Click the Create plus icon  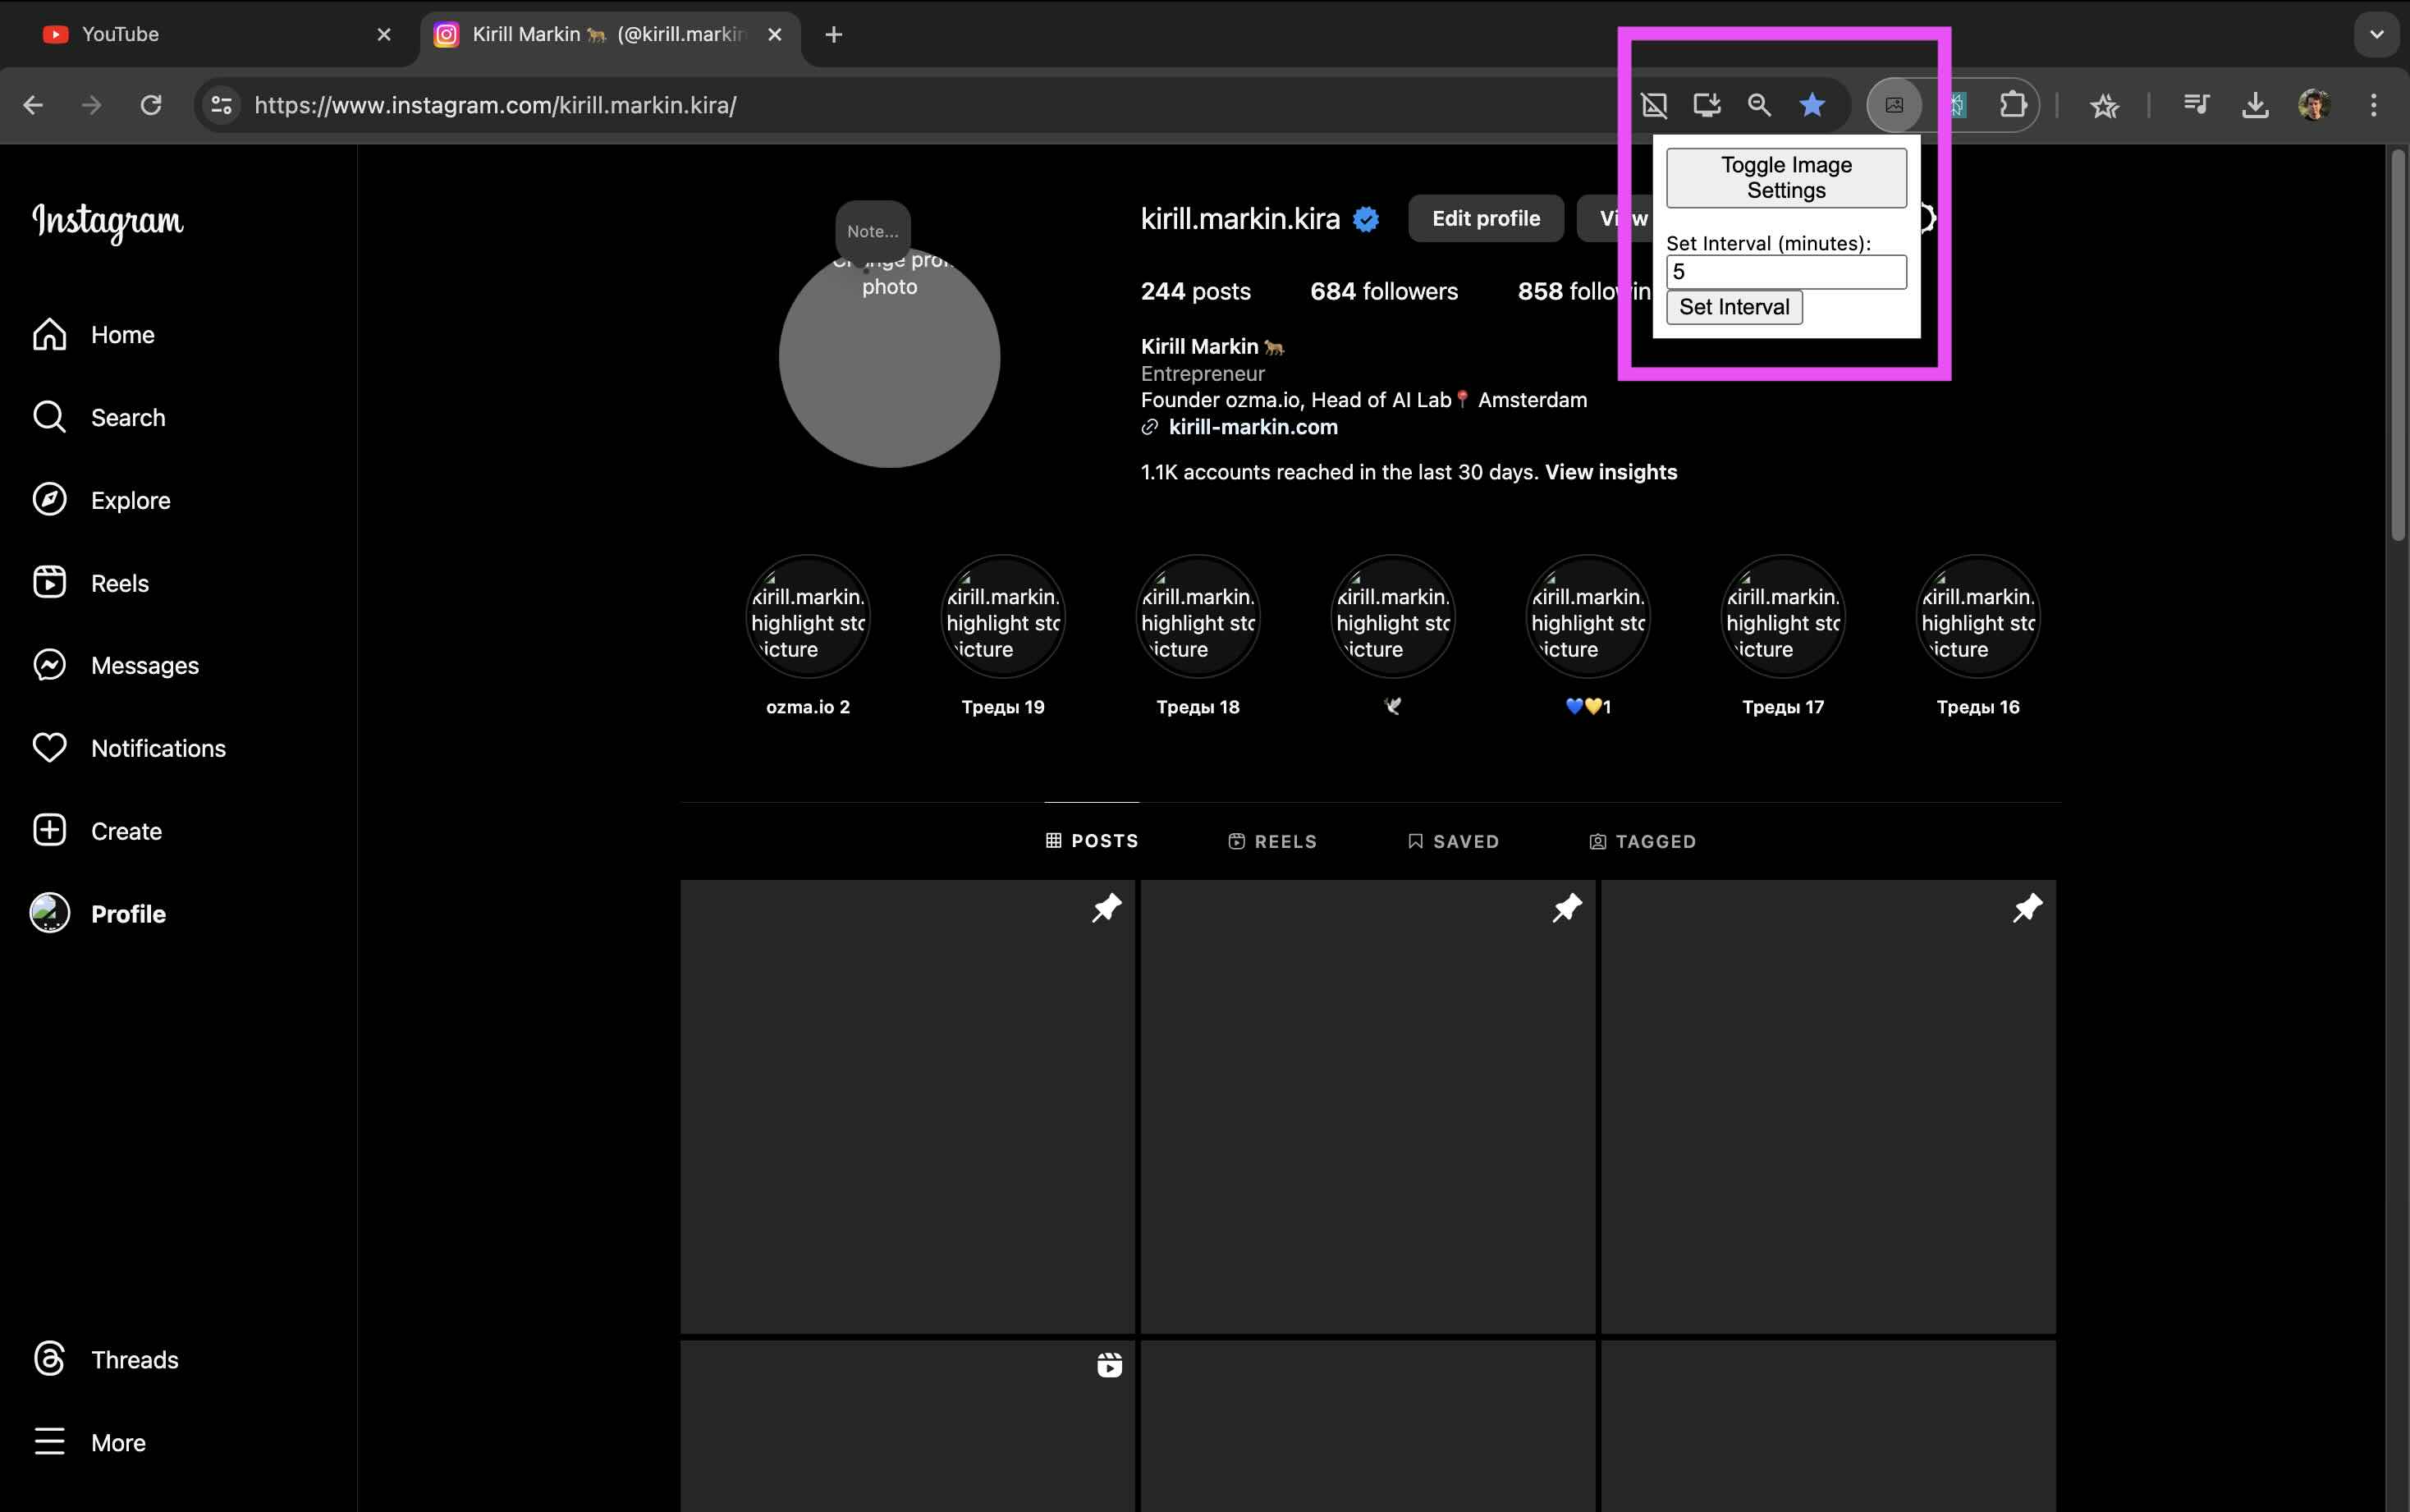[50, 830]
